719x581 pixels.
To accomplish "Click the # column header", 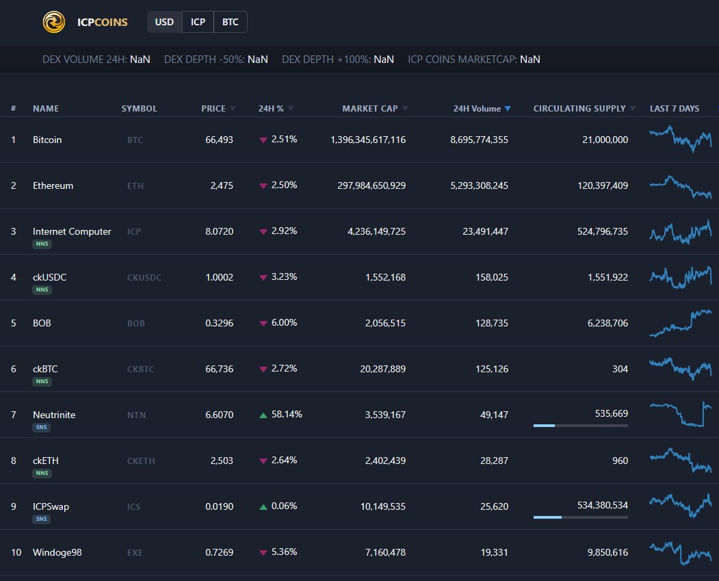I will 13,109.
